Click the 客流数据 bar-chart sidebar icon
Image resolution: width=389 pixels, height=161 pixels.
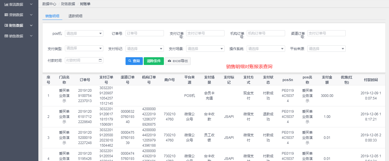pos(6,4)
